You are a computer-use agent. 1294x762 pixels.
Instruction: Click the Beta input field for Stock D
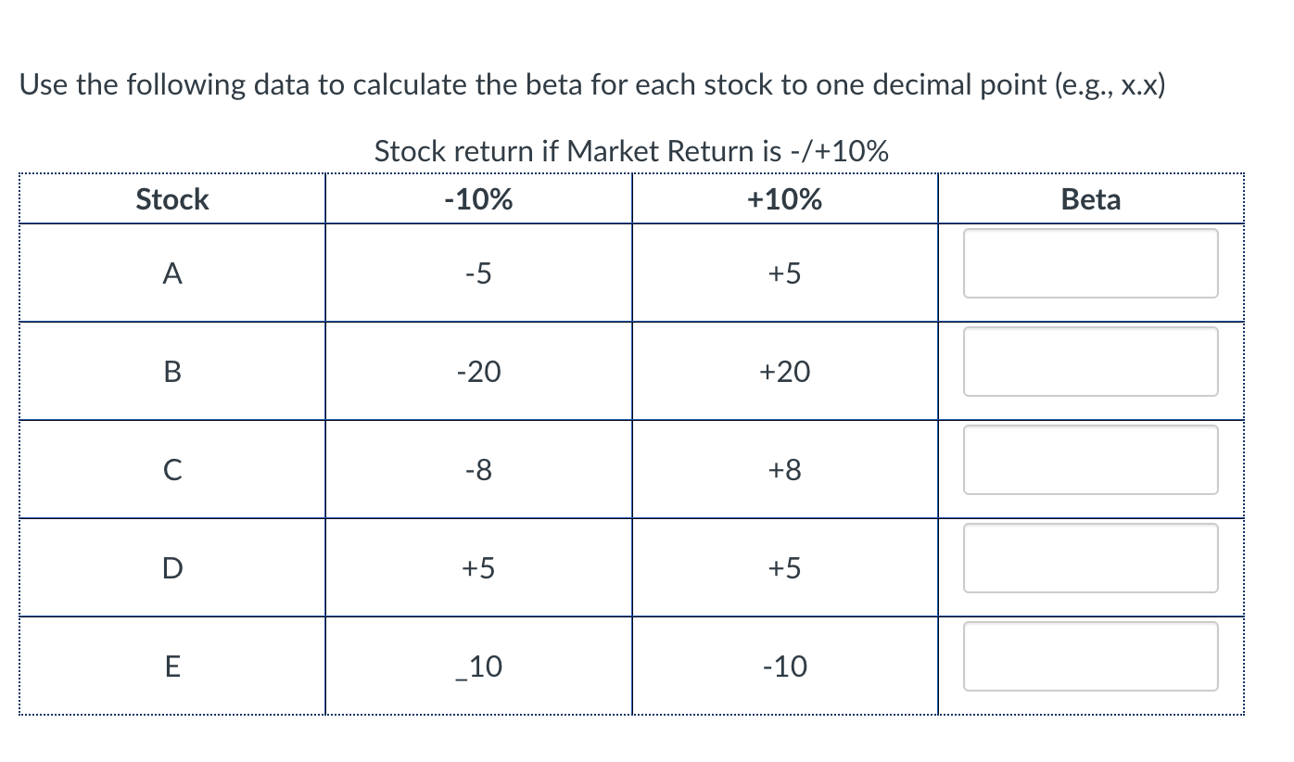click(x=1090, y=558)
